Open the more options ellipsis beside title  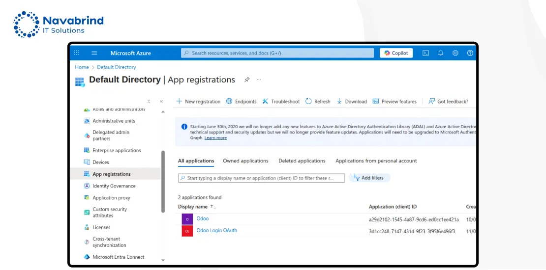click(x=259, y=80)
